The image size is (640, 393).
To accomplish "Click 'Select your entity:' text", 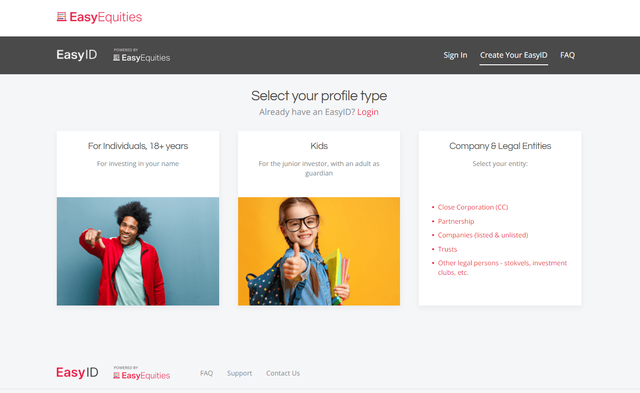I will pyautogui.click(x=500, y=164).
